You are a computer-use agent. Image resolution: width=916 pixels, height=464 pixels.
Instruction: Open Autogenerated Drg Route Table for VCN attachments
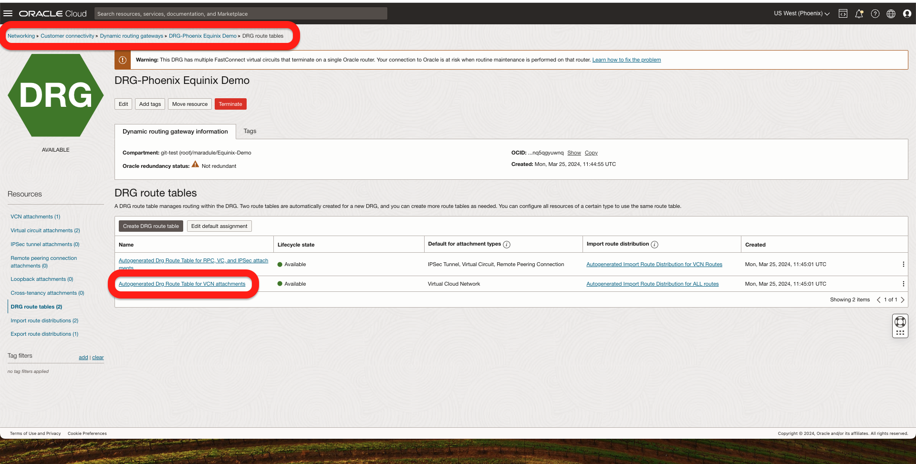[x=182, y=284]
